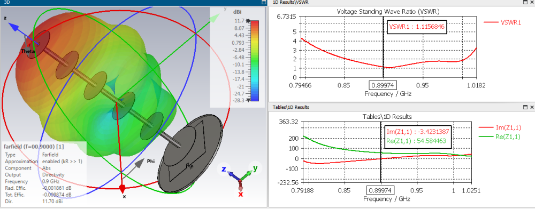Maximize the 1D Results\VSWR window
Screen dimensions: 535x209
[x=525, y=2]
